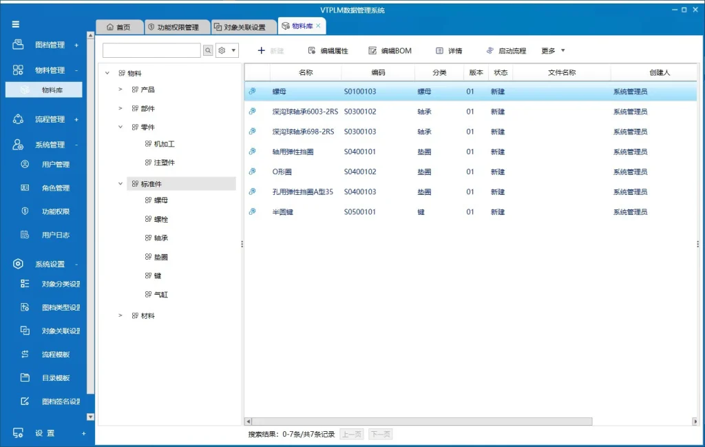The height and width of the screenshot is (447, 705).
Task: Close the 物料库 tab
Action: pyautogui.click(x=318, y=25)
